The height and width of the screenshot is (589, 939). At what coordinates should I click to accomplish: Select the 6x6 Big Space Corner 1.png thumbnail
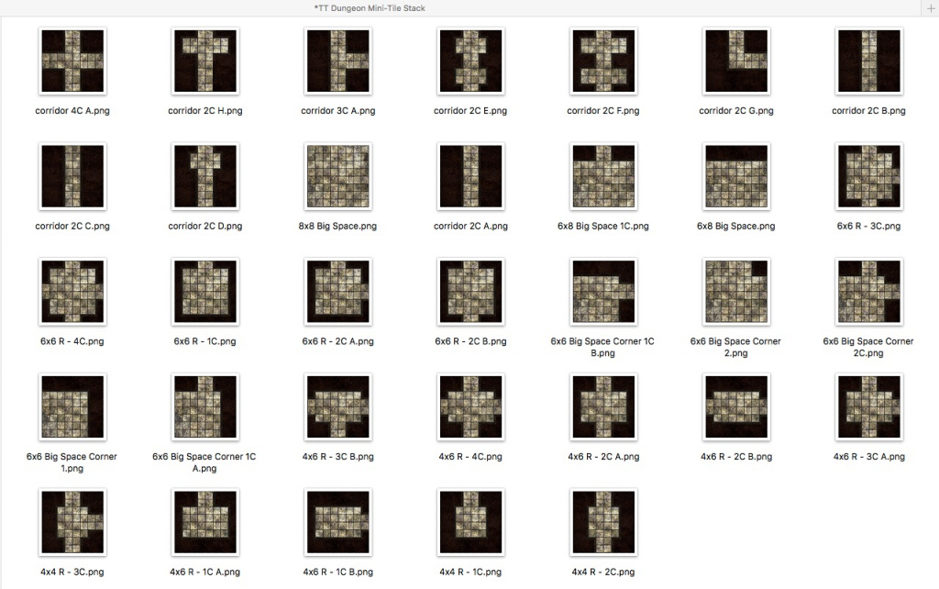72,406
